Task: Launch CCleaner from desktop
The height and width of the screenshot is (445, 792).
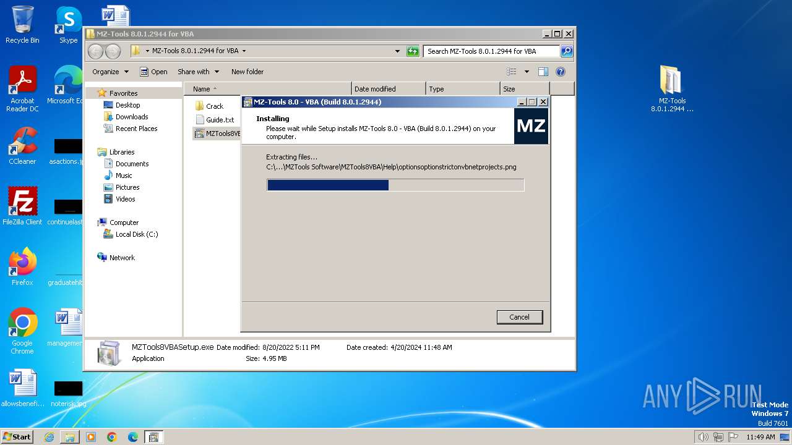Action: (x=22, y=146)
